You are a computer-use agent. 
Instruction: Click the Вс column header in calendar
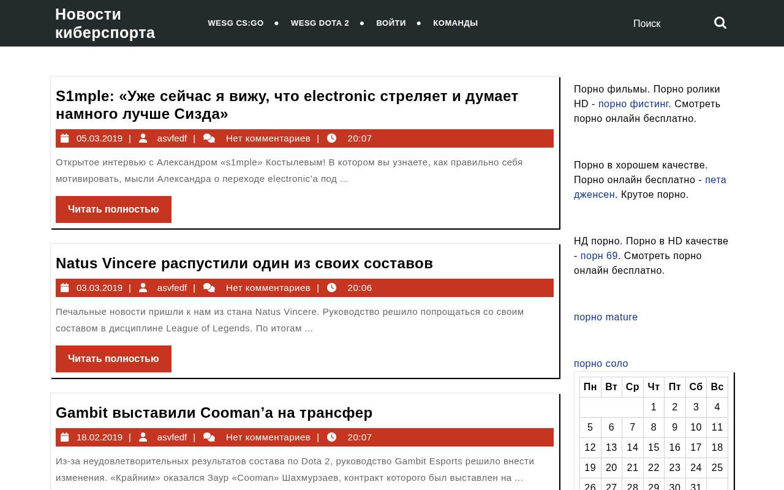click(717, 387)
